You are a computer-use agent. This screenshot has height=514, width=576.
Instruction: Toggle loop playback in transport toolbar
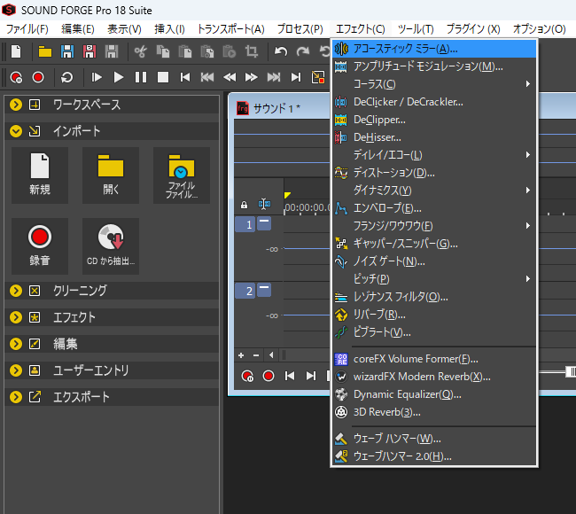point(66,77)
